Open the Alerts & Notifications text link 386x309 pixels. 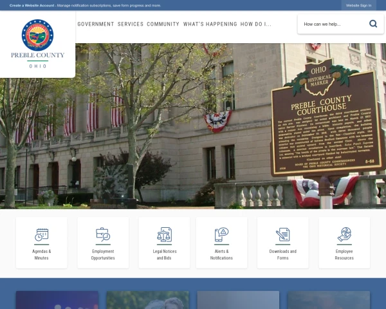coord(221,254)
